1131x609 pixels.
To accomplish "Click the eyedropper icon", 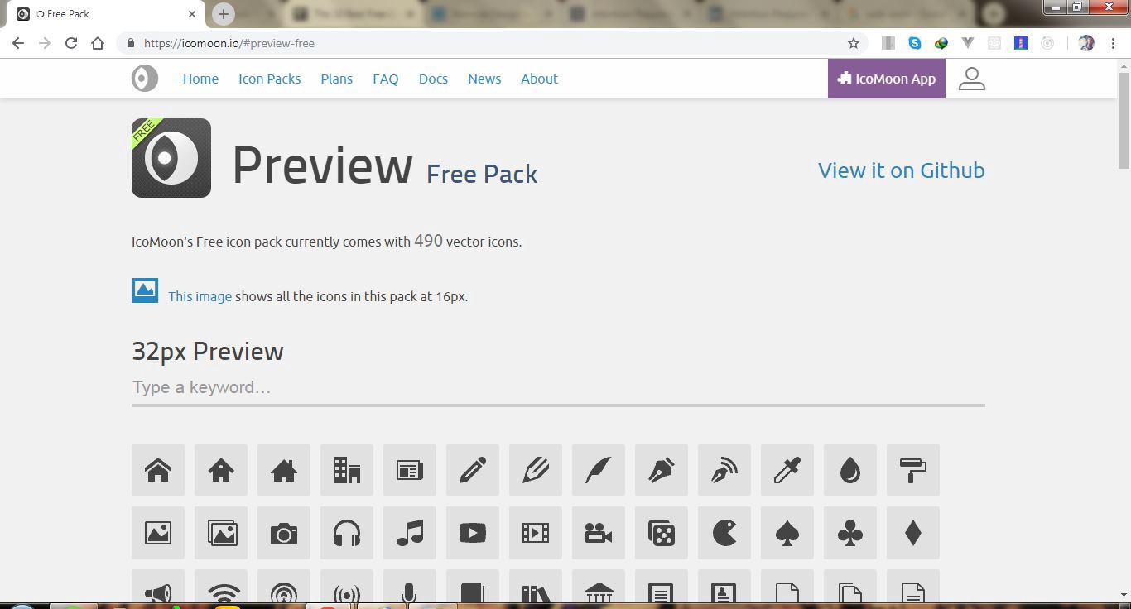I will click(x=787, y=470).
